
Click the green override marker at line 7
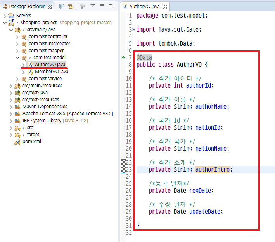[x=123, y=57]
